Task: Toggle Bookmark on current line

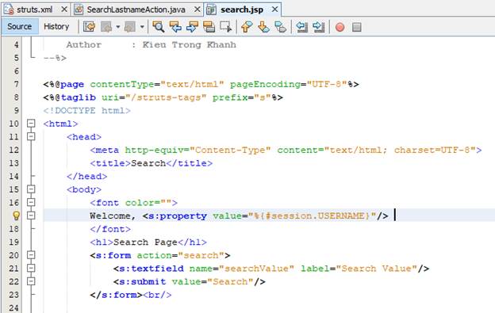Action: coord(280,27)
